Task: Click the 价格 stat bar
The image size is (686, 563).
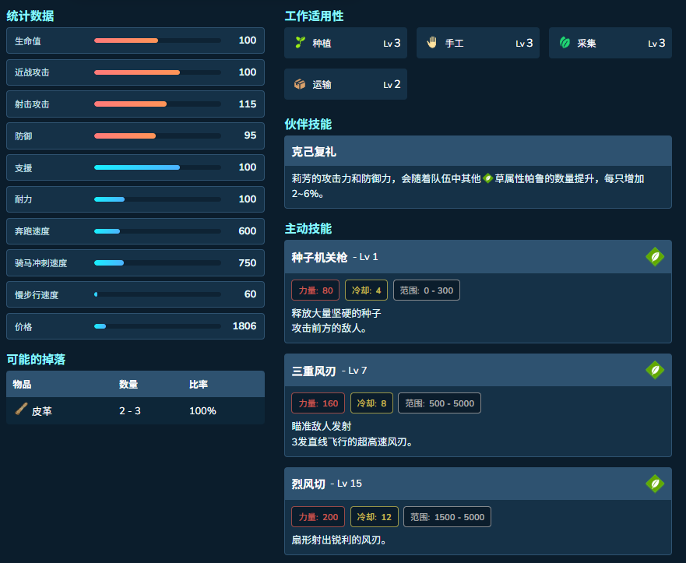Action: click(x=157, y=326)
